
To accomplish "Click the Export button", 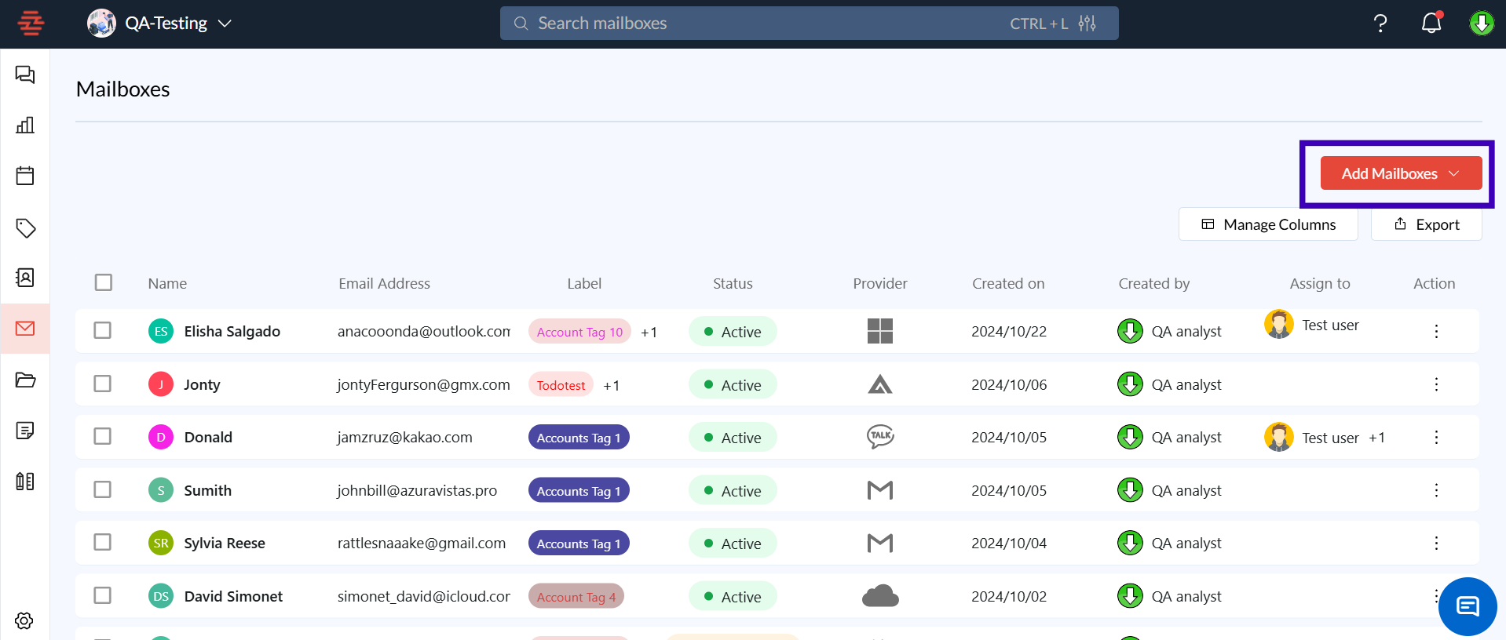I will (x=1426, y=224).
